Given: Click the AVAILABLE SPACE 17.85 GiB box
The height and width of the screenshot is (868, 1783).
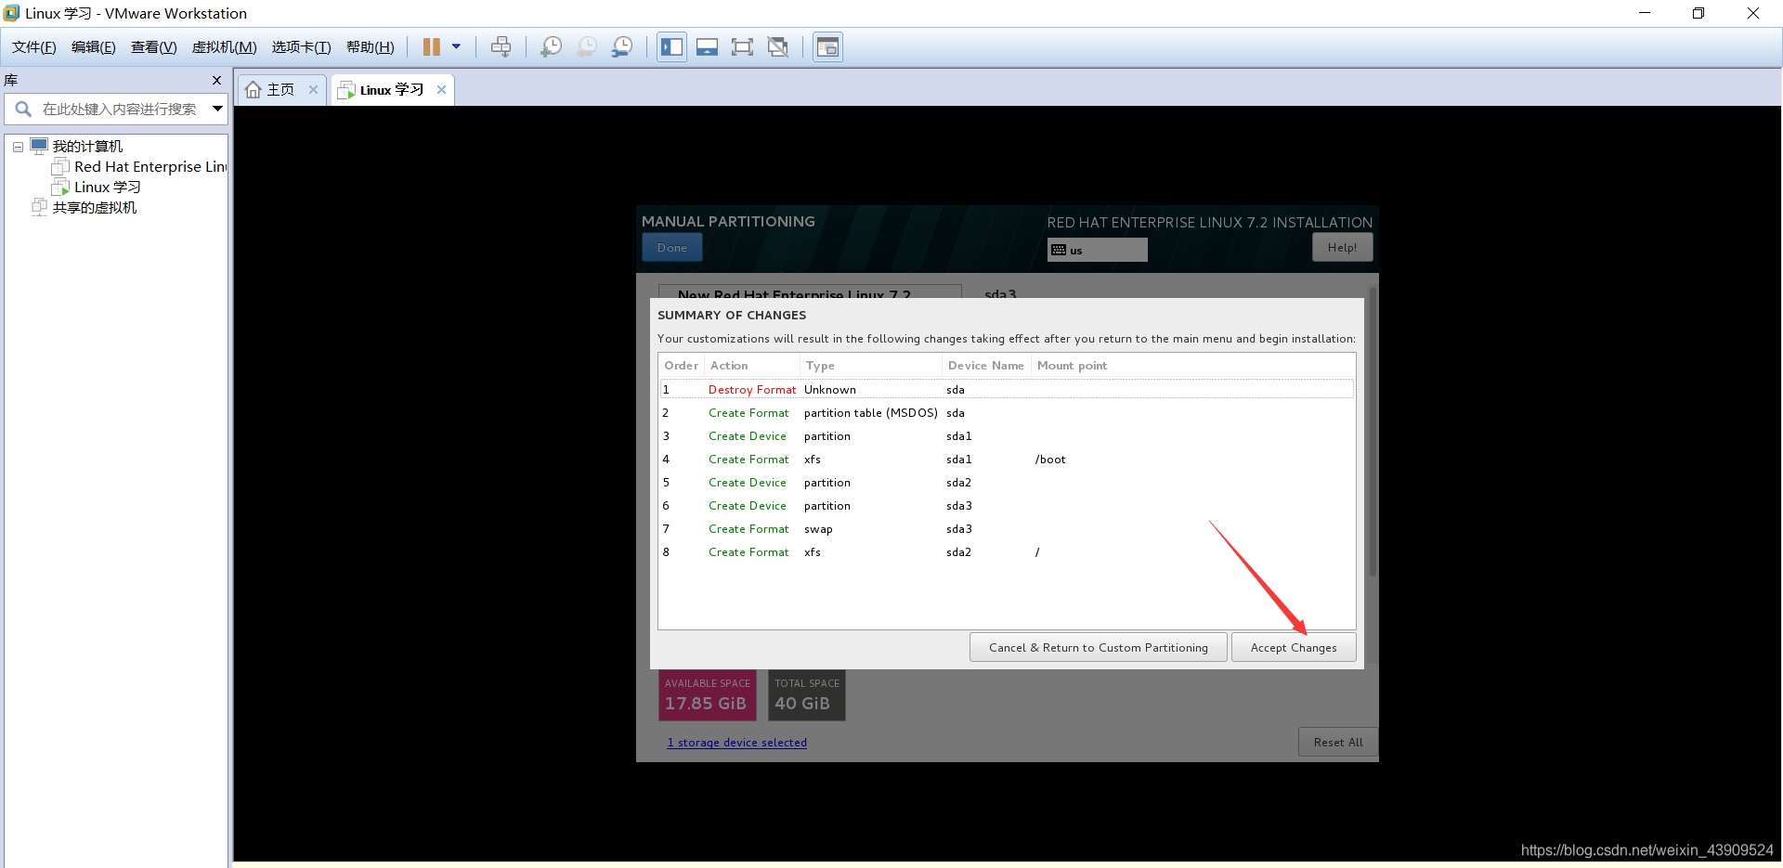Looking at the screenshot, I should pyautogui.click(x=708, y=695).
